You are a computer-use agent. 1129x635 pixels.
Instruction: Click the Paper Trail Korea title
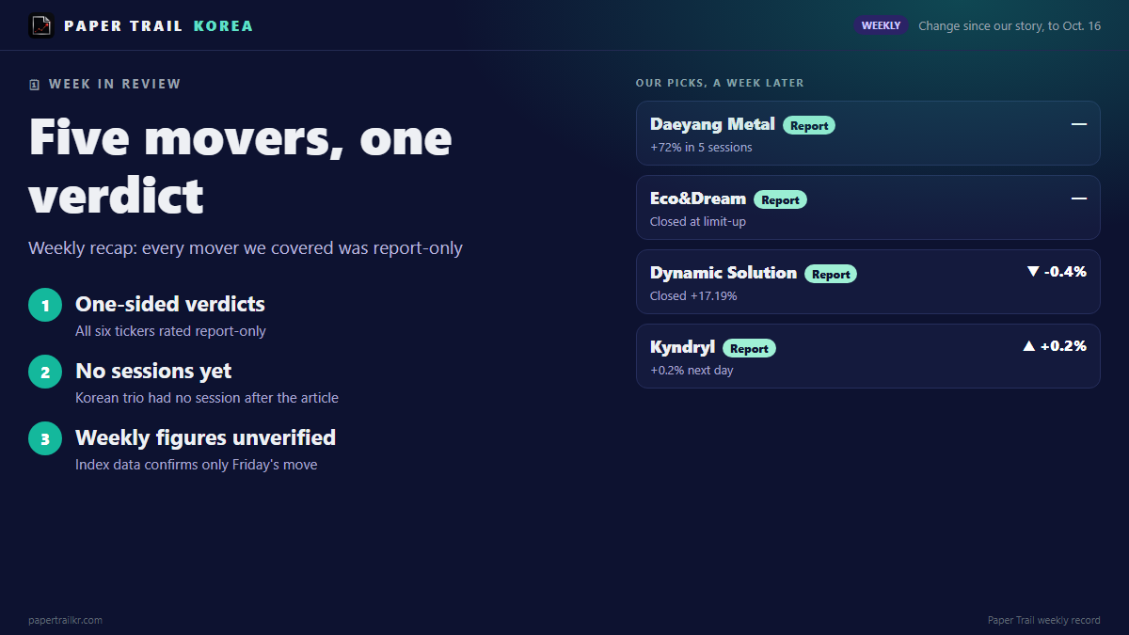158,25
